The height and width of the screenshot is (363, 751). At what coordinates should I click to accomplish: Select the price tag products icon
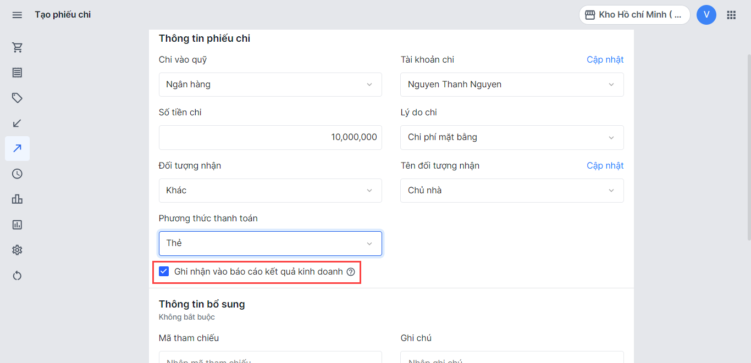point(17,98)
